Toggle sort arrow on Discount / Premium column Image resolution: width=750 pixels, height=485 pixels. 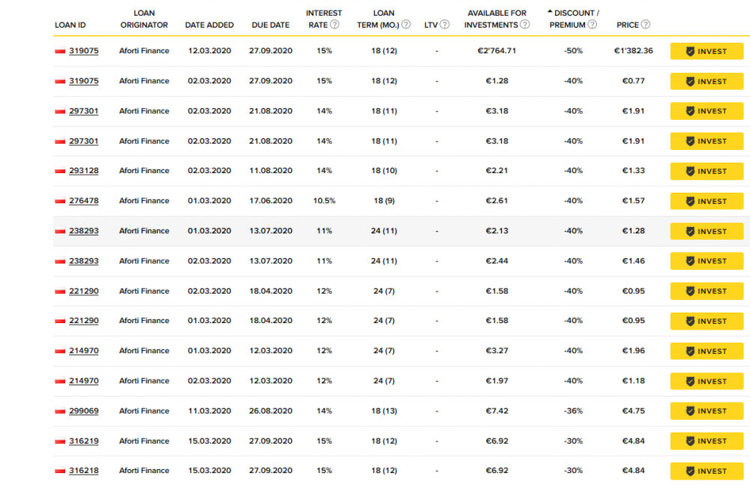click(x=550, y=13)
